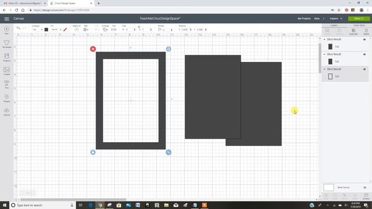Open the Align dropdown
Viewport: 372px width, 209px height.
pyautogui.click(x=97, y=30)
